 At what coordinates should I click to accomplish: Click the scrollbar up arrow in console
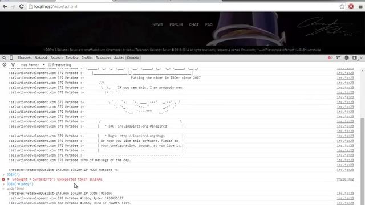(x=363, y=71)
